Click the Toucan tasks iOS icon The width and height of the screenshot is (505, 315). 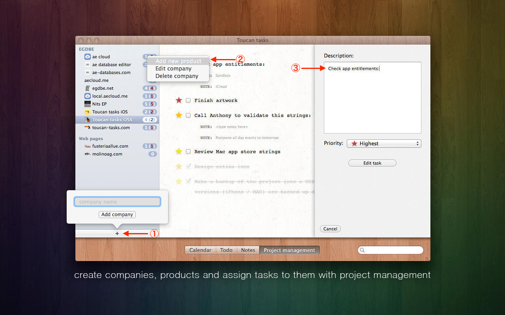coord(88,112)
